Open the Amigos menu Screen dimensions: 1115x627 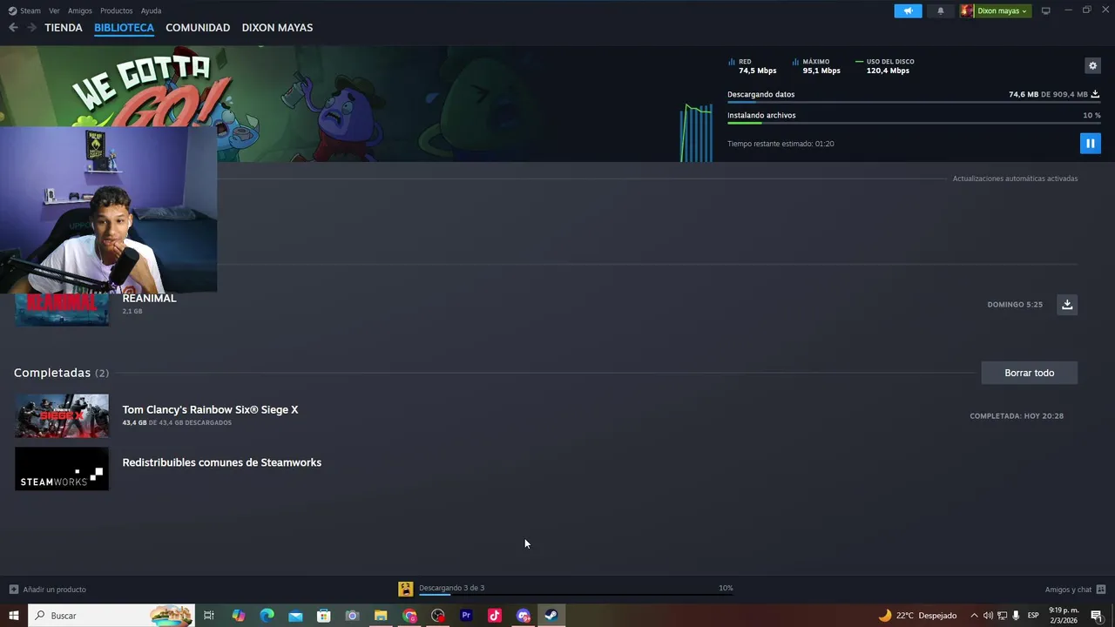[x=80, y=10]
